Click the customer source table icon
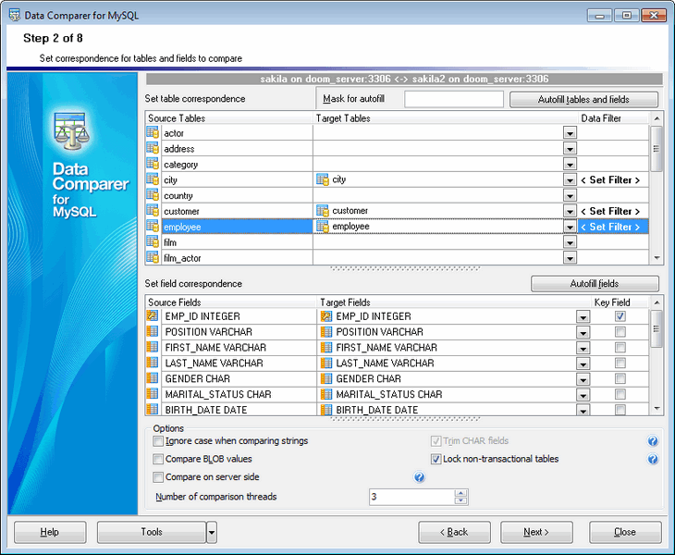 tap(153, 211)
